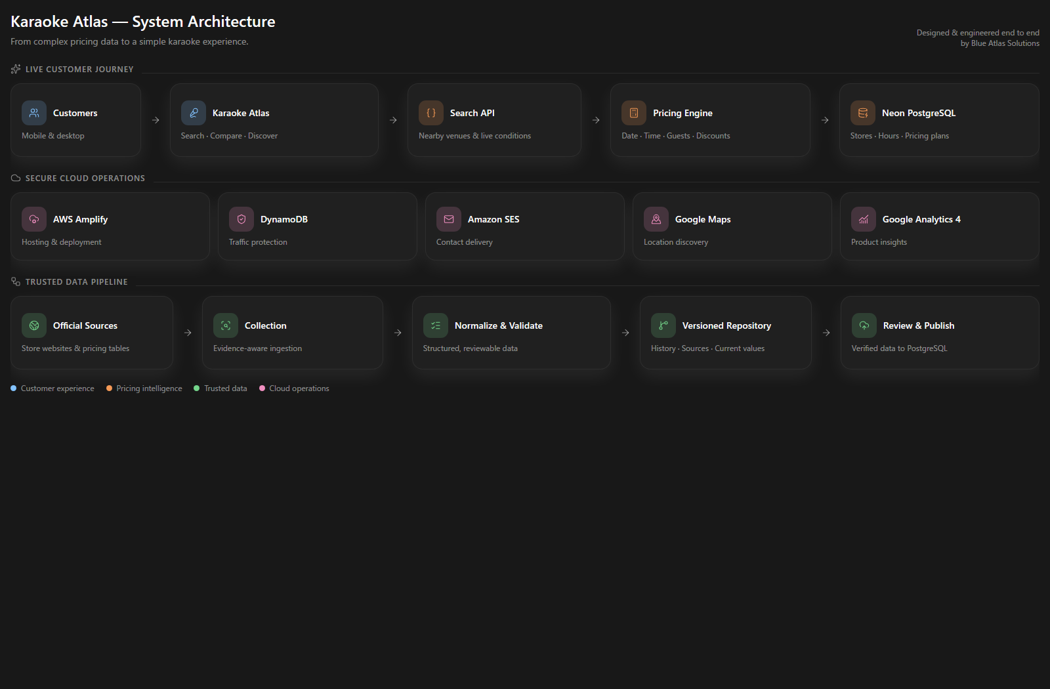
Task: Click the Versioned Repository branch icon
Action: click(x=663, y=325)
